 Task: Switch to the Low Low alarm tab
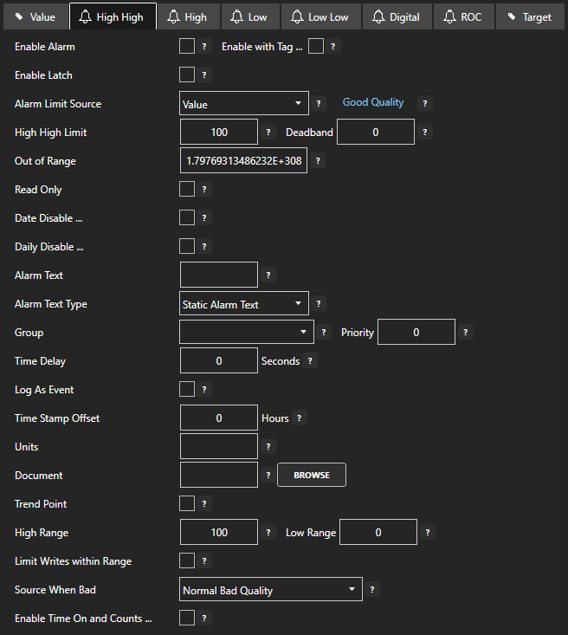coord(319,16)
